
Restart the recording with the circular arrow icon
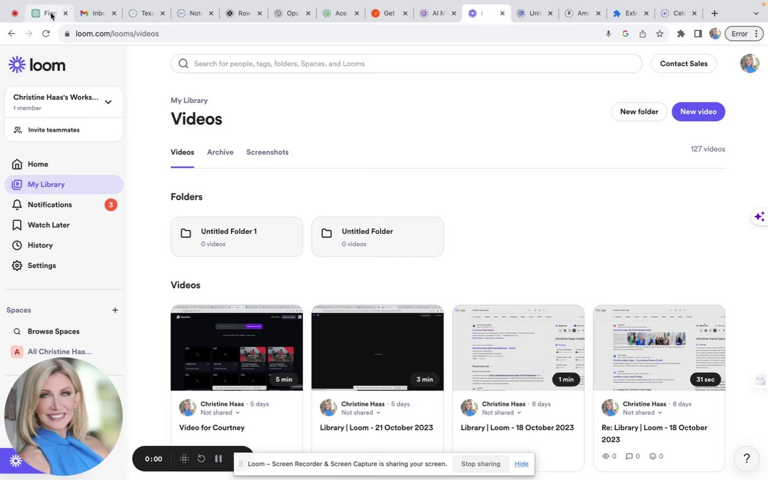(x=202, y=459)
